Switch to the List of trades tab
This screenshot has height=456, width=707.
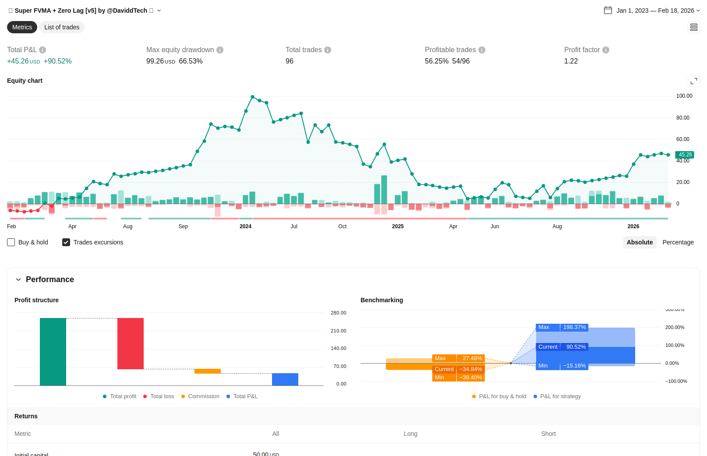coord(62,27)
